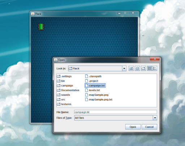Expand the Files of Type dropdown arrow
Viewport: 185px width, 146px height.
[155, 118]
